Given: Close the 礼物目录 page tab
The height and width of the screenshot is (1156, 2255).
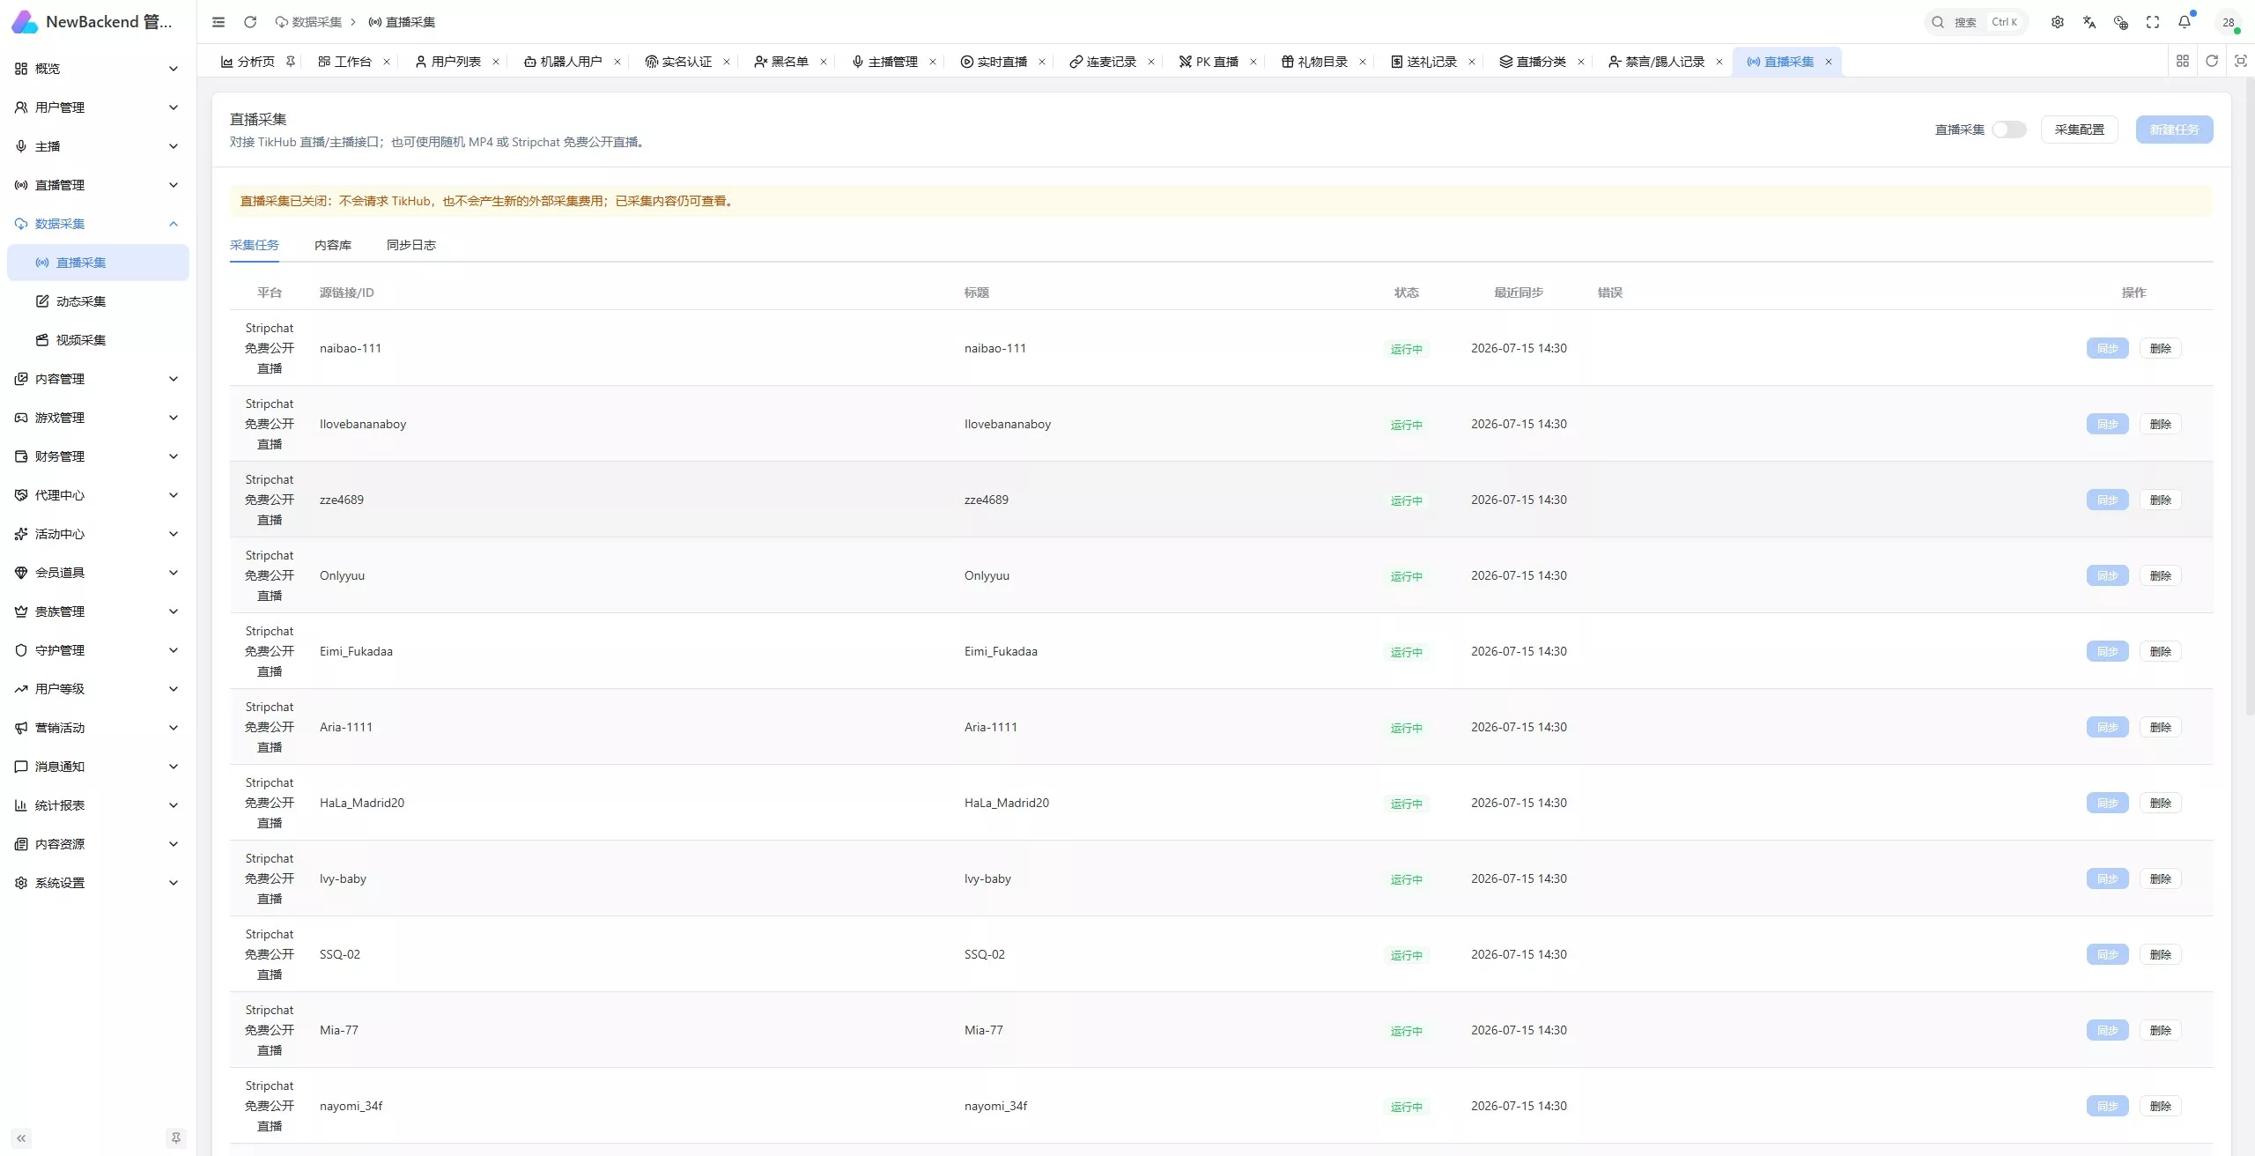Looking at the screenshot, I should click(1363, 62).
